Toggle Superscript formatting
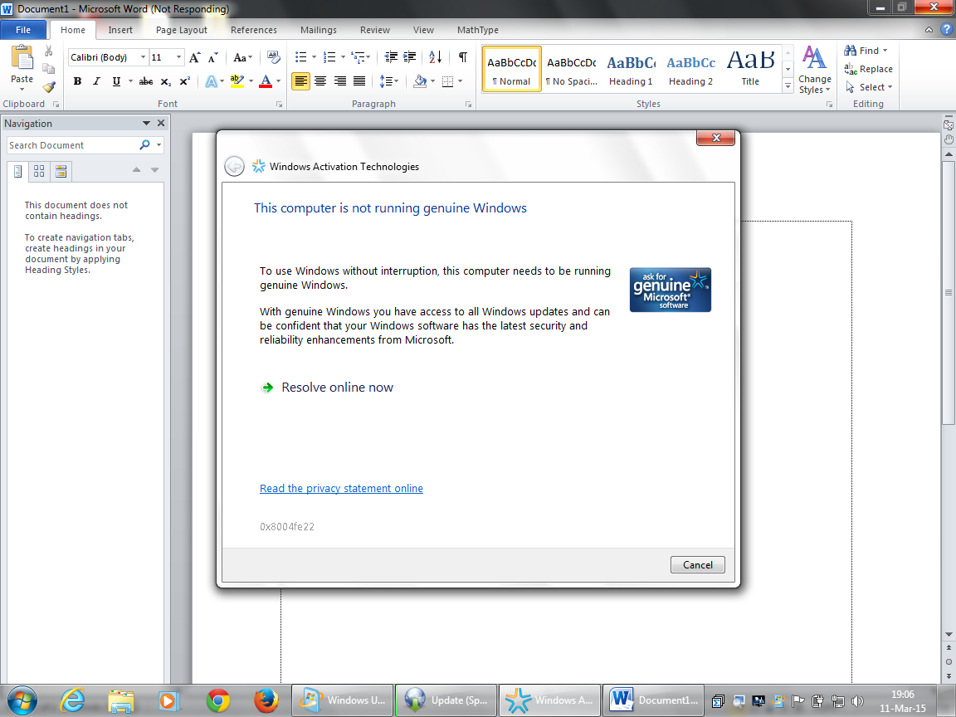Image resolution: width=956 pixels, height=717 pixels. [185, 81]
